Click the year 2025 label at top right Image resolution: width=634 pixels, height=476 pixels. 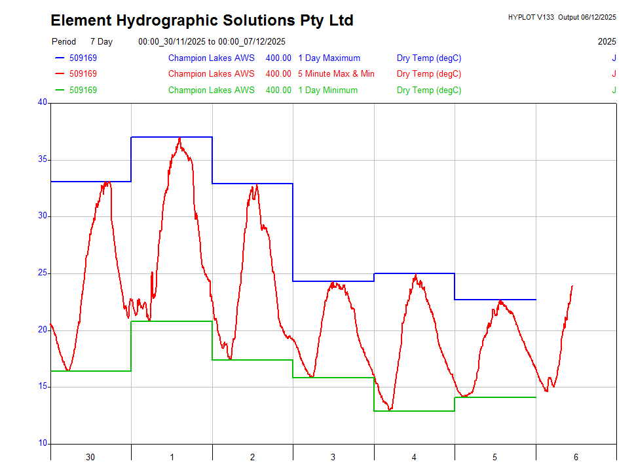tap(606, 42)
